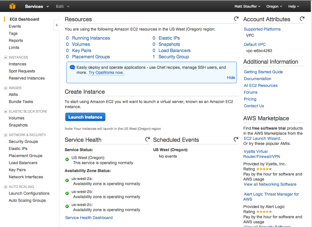Image resolution: width=312 pixels, height=227 pixels.
Task: Open Alert Logic Threat Manager for AWS
Action: 271,197
